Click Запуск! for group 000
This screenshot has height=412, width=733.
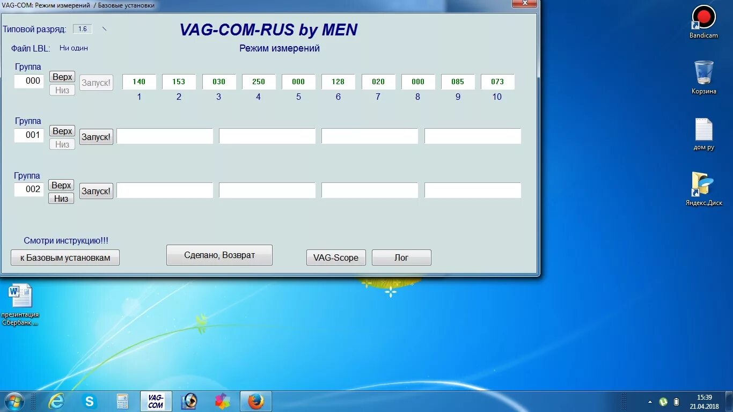(96, 83)
